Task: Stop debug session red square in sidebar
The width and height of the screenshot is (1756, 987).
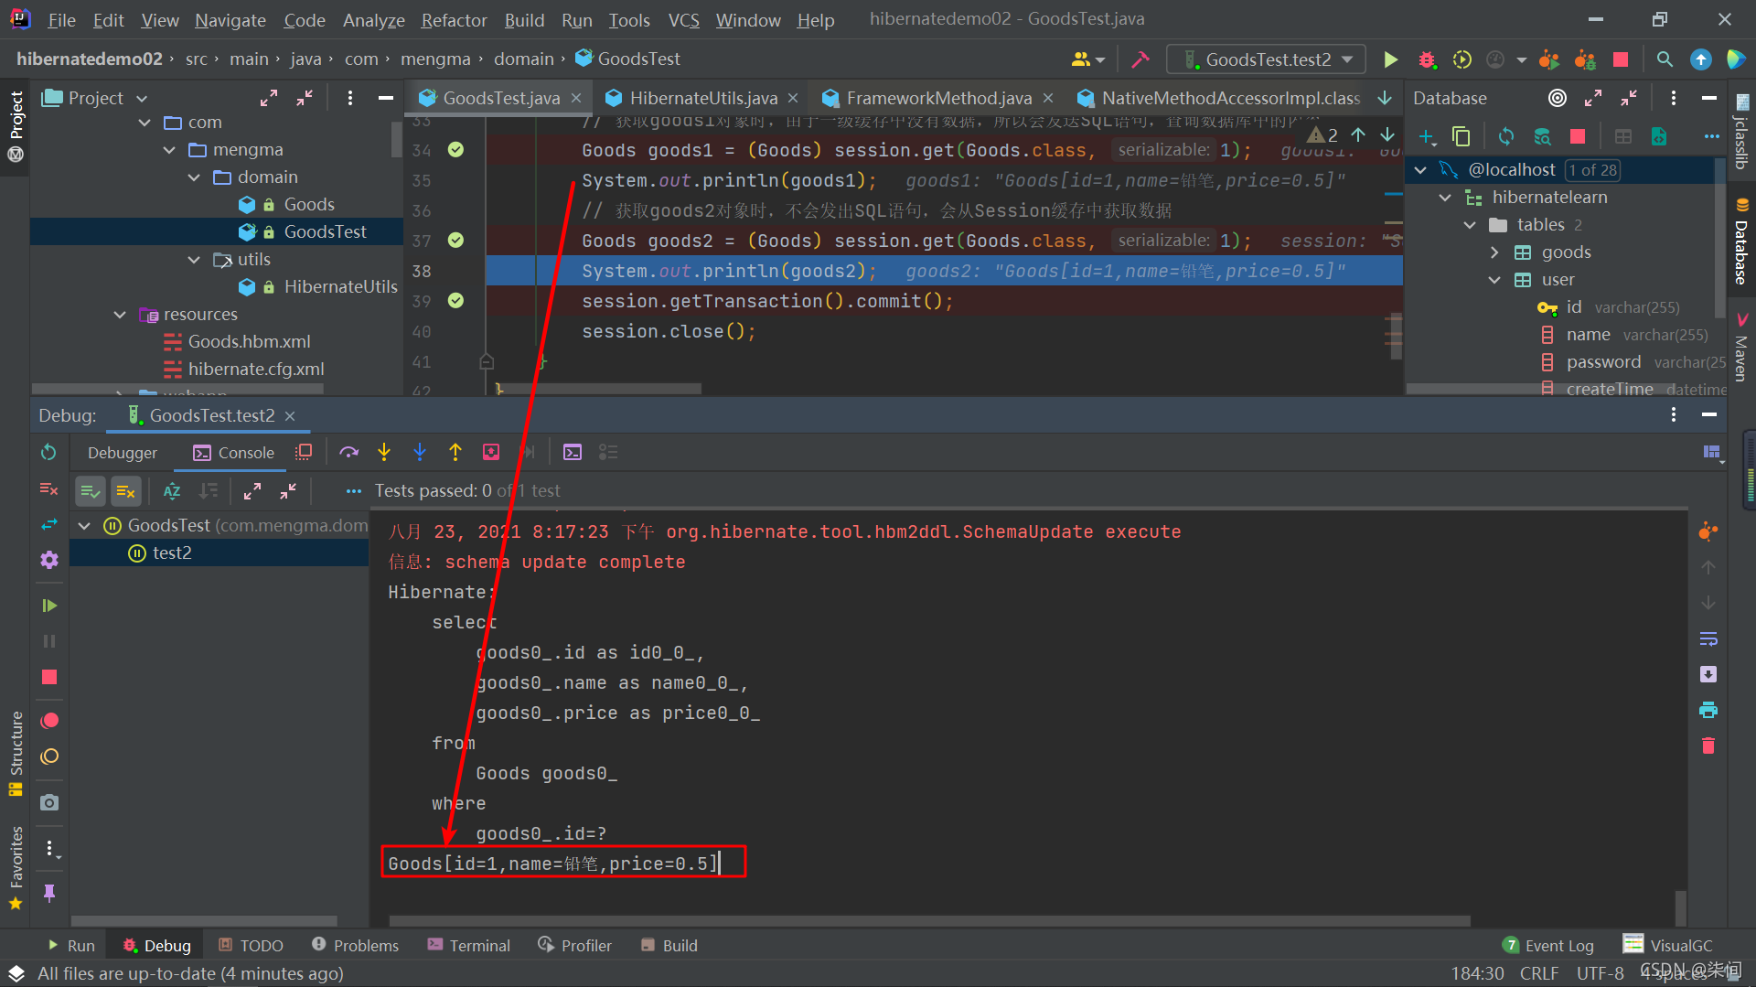Action: click(x=49, y=677)
